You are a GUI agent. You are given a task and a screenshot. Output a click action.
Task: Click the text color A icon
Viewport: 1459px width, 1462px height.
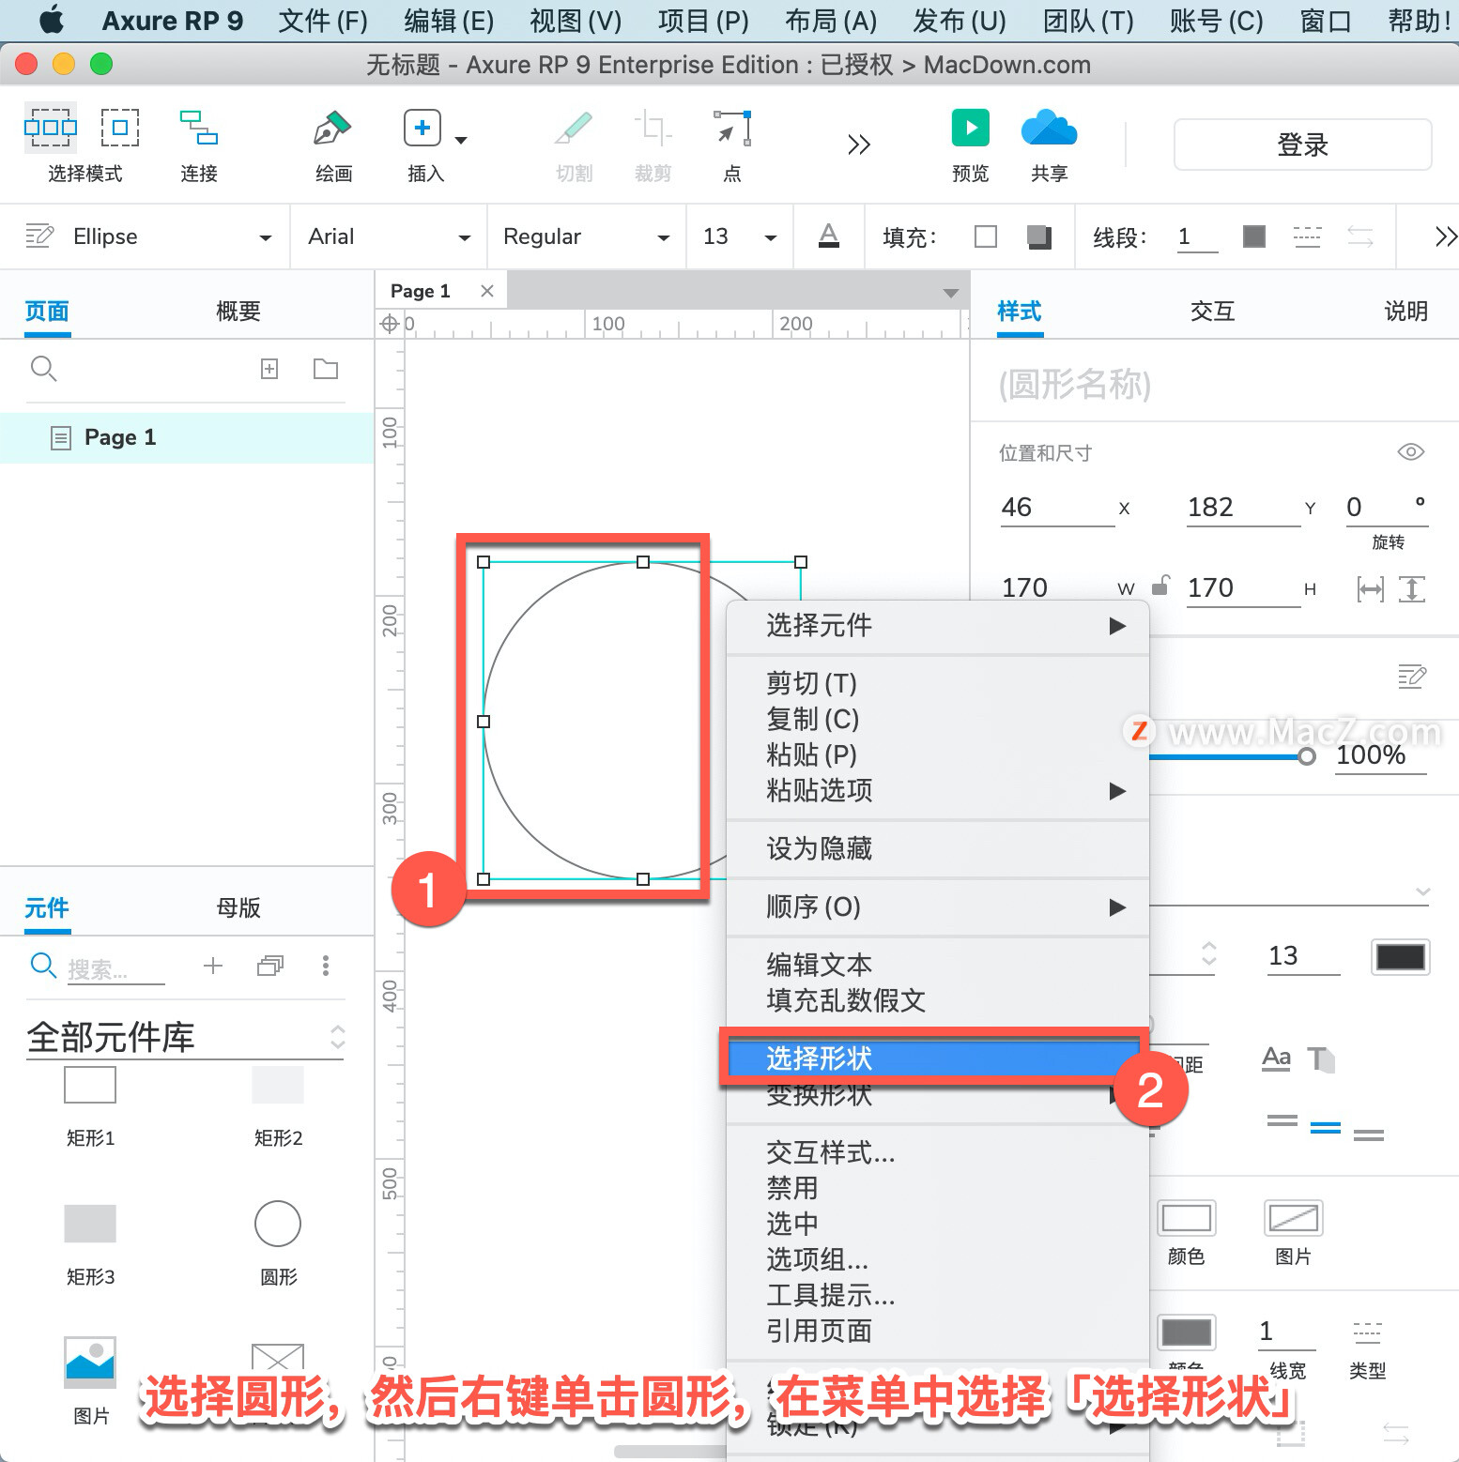(x=829, y=236)
